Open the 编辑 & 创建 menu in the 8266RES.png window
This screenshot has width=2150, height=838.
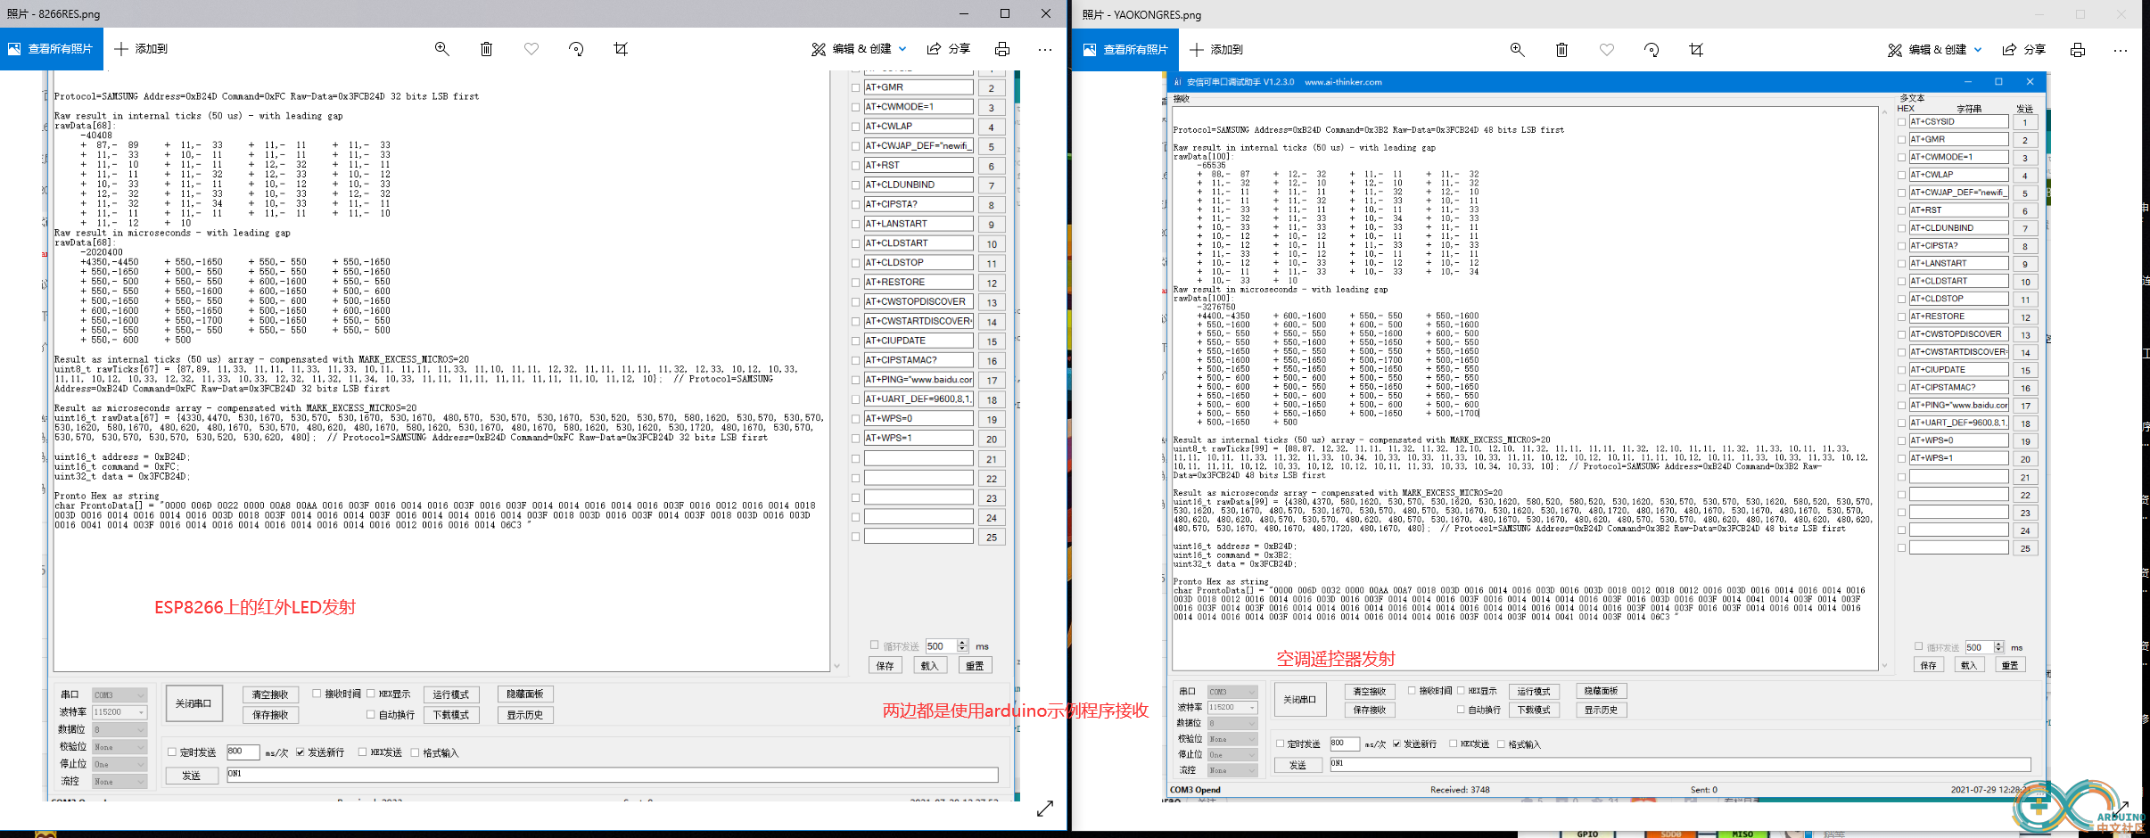click(859, 49)
